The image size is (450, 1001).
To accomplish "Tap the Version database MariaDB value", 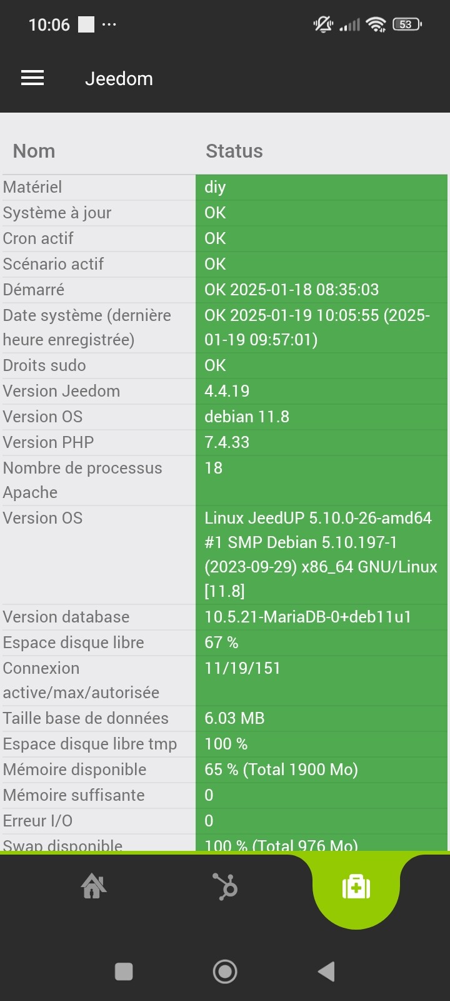I will coord(307,617).
